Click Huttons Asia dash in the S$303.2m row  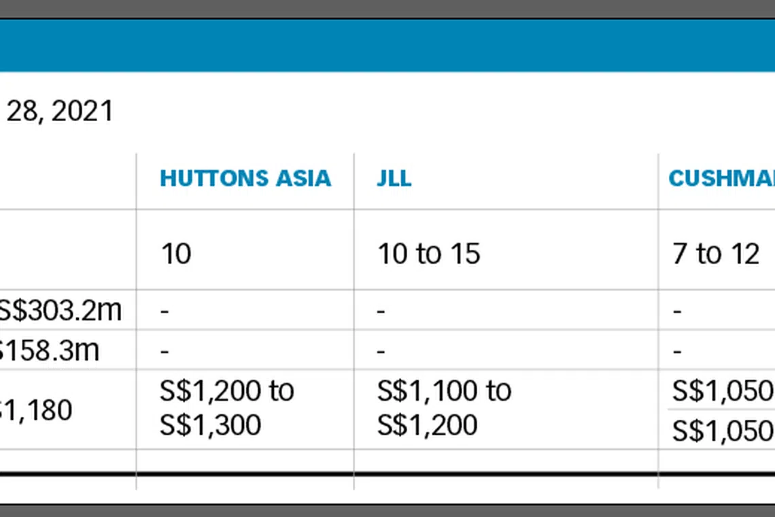[165, 311]
